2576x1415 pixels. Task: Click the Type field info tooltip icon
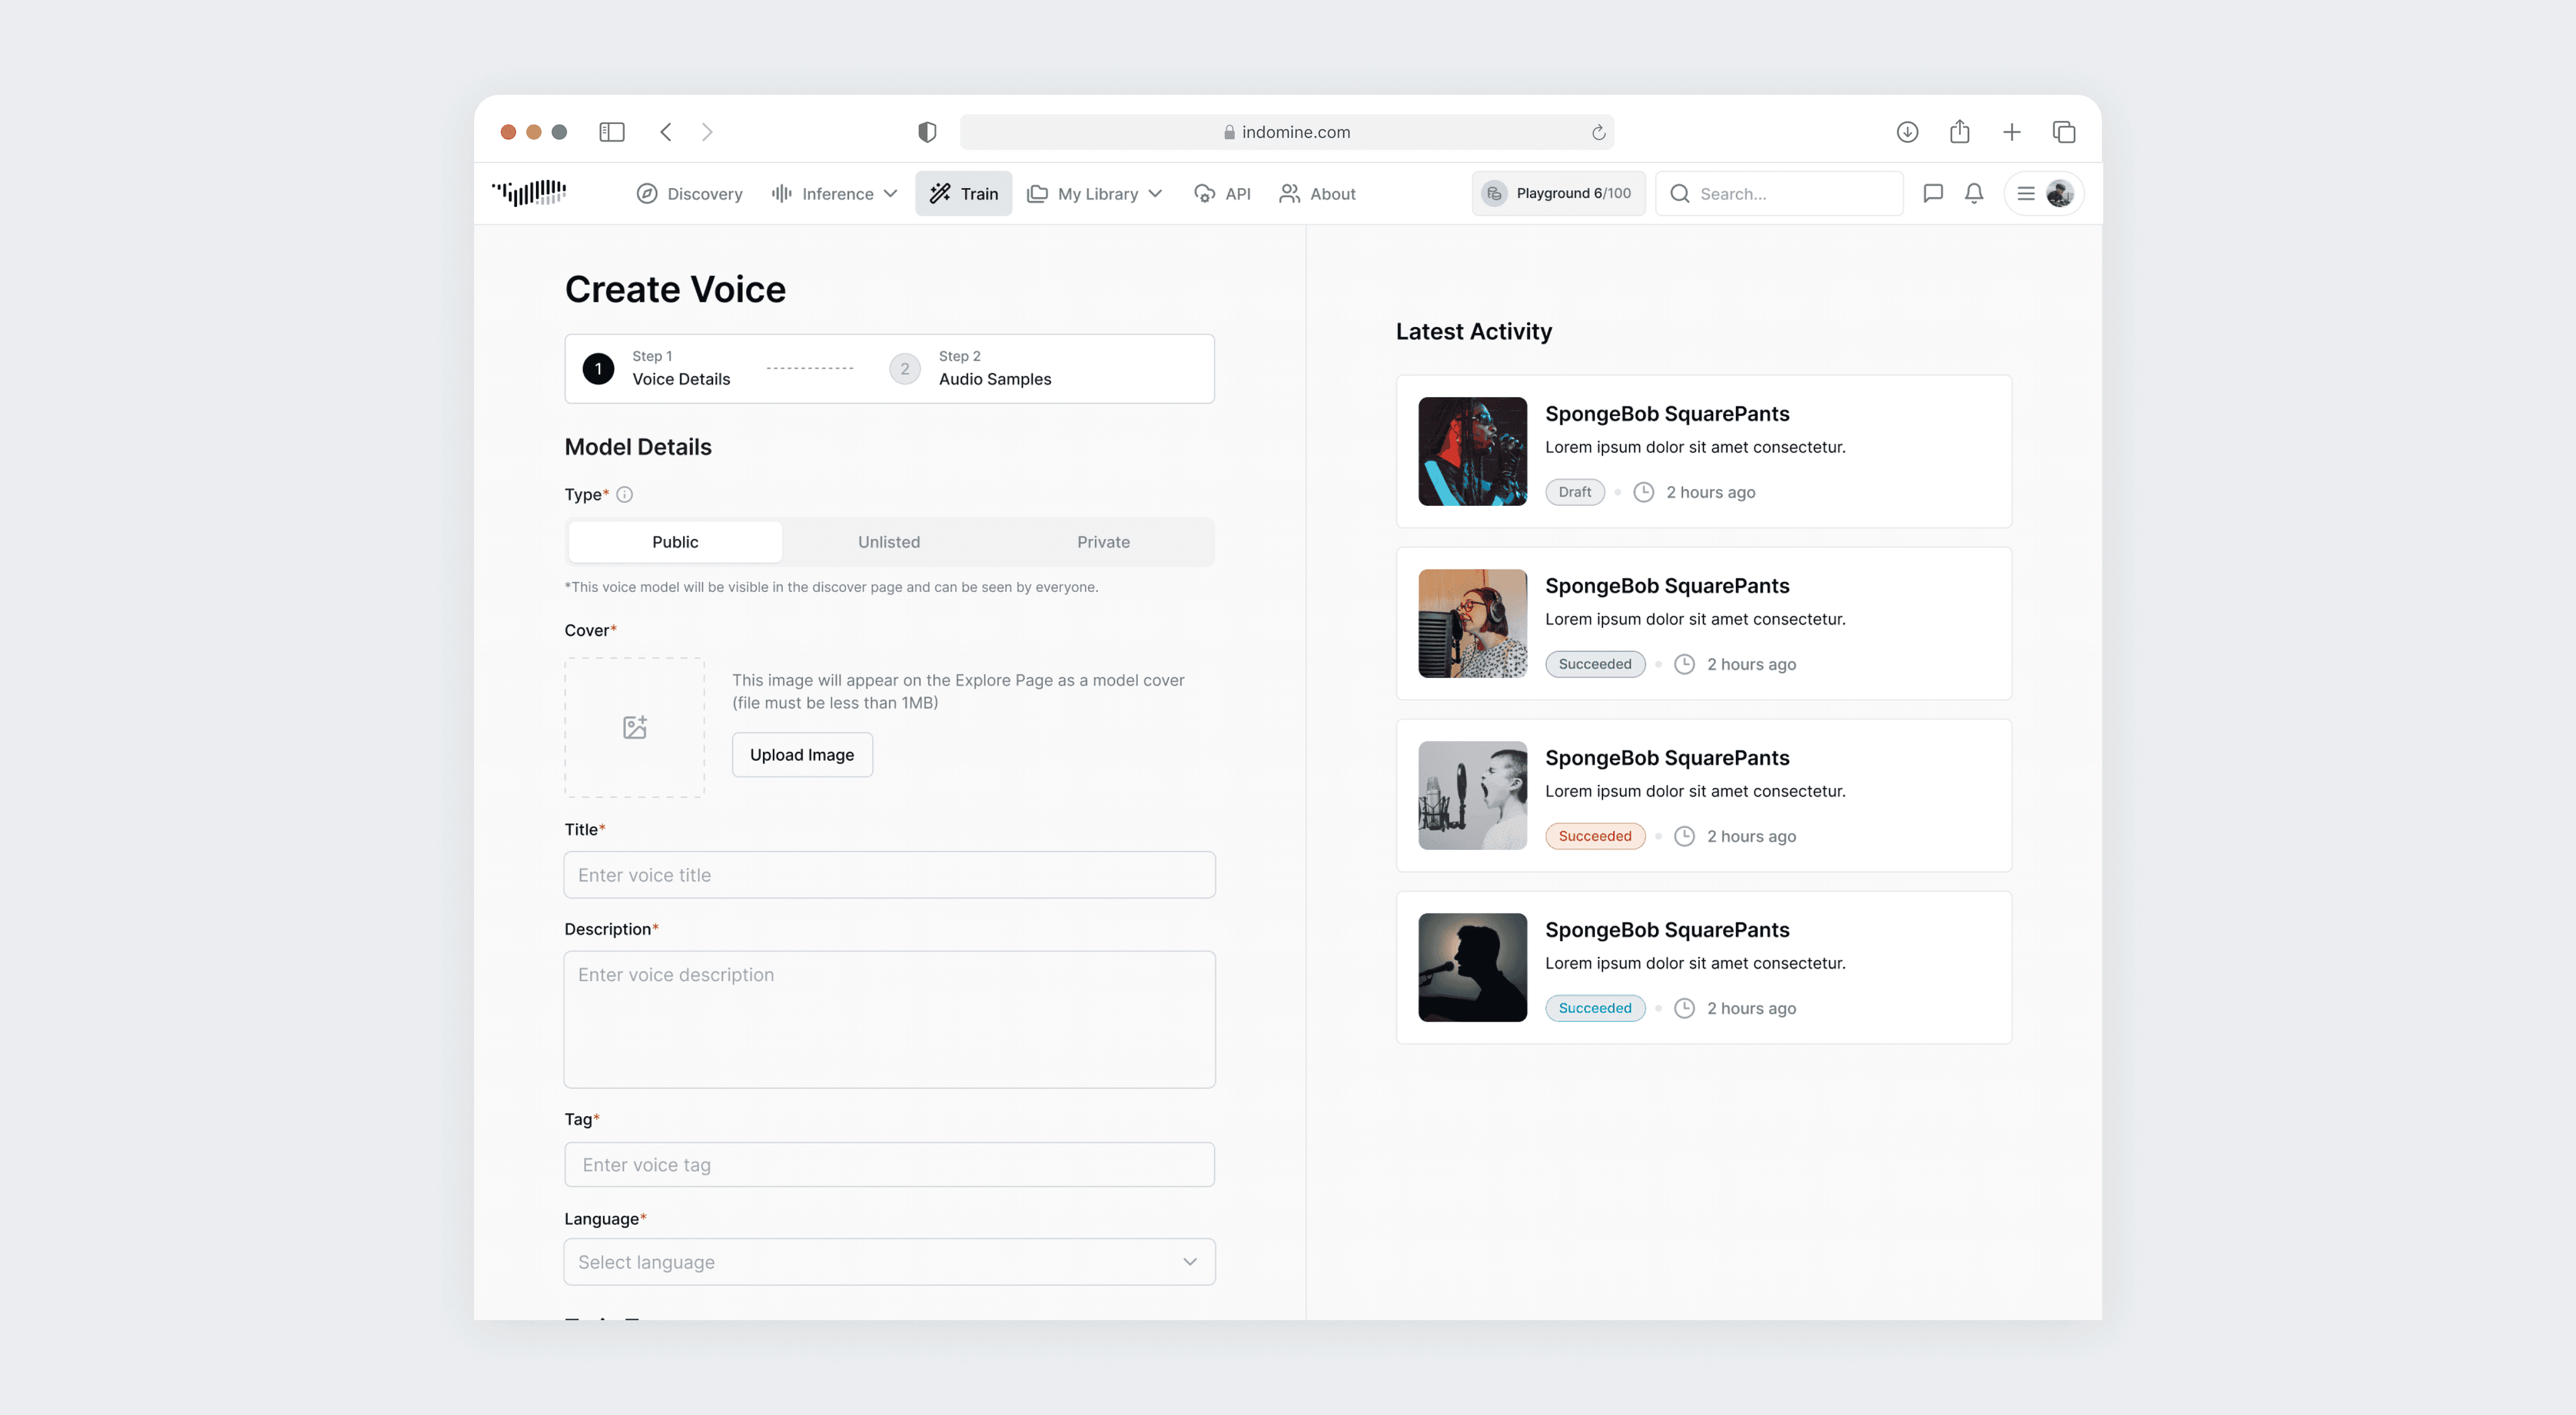tap(624, 495)
